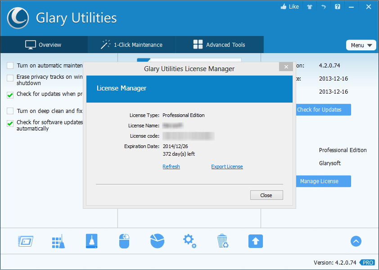Select the disk space analyzer pie chart icon
The width and height of the screenshot is (379, 270).
tap(157, 241)
